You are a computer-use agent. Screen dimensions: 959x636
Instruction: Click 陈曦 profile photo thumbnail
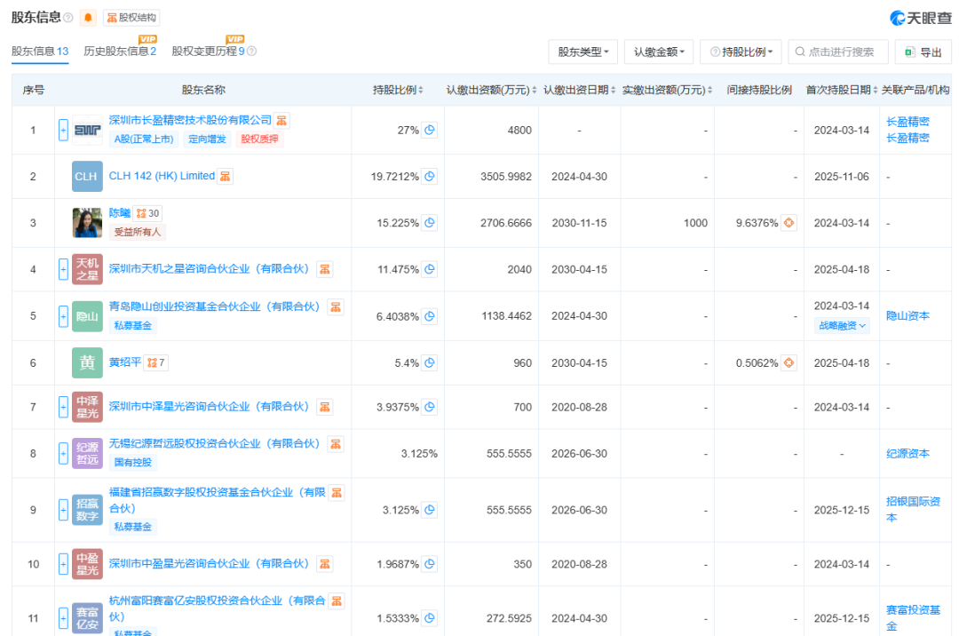pos(87,223)
